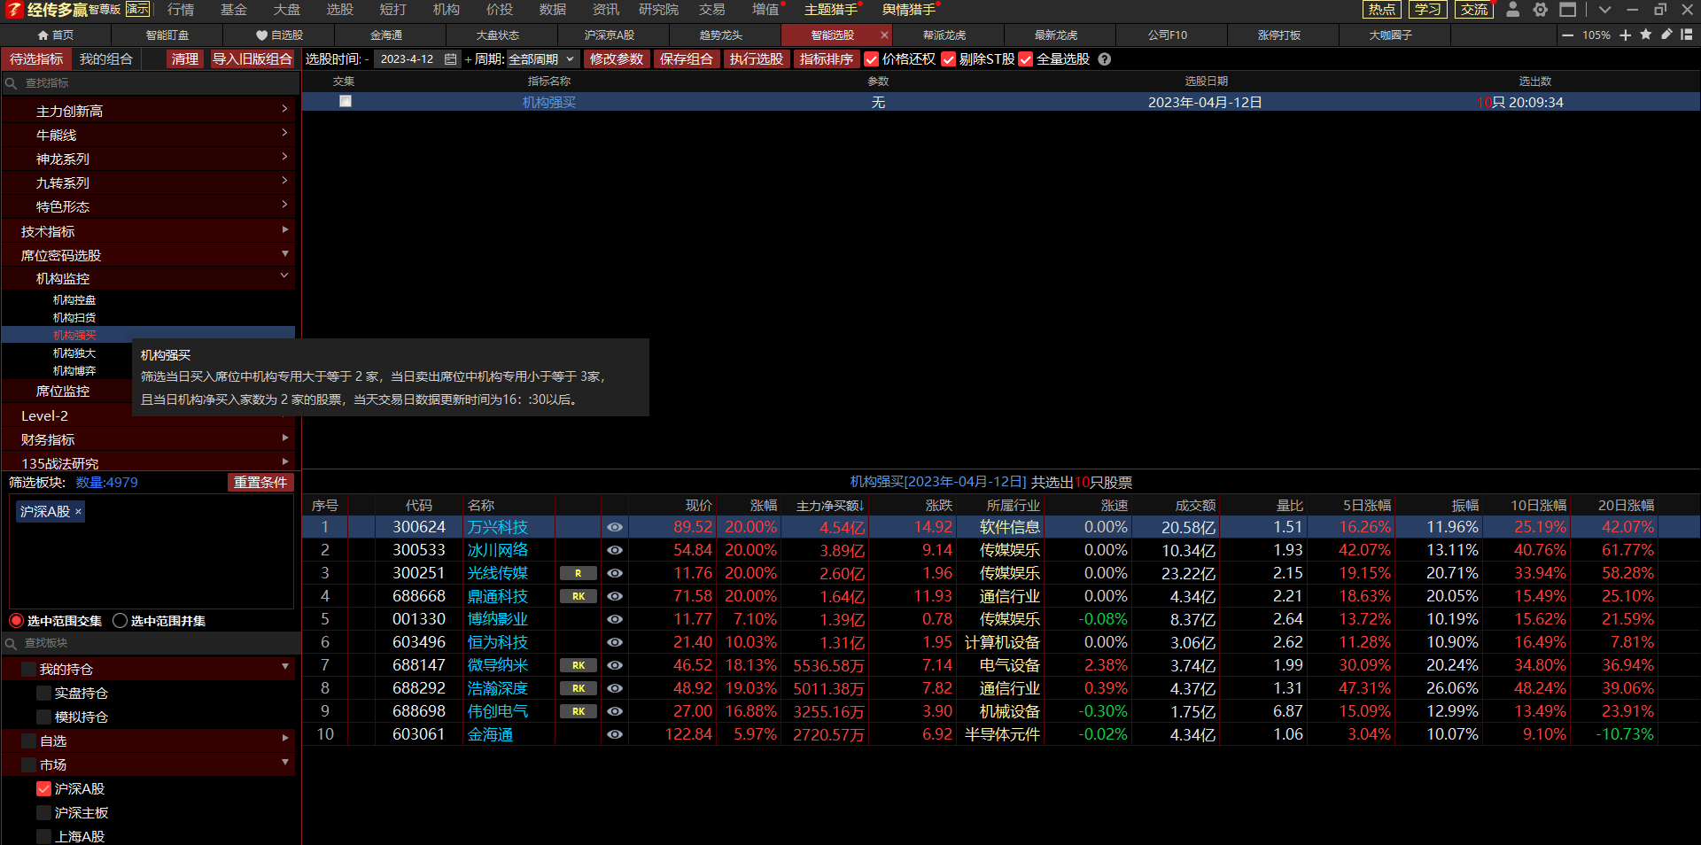Click the RK badge for 浩瀚深度
This screenshot has height=845, width=1701.
point(579,688)
